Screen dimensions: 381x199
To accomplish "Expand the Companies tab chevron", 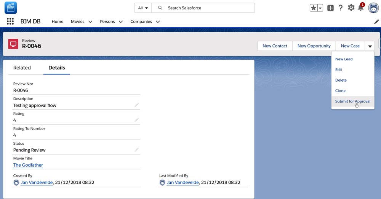I will tap(158, 22).
